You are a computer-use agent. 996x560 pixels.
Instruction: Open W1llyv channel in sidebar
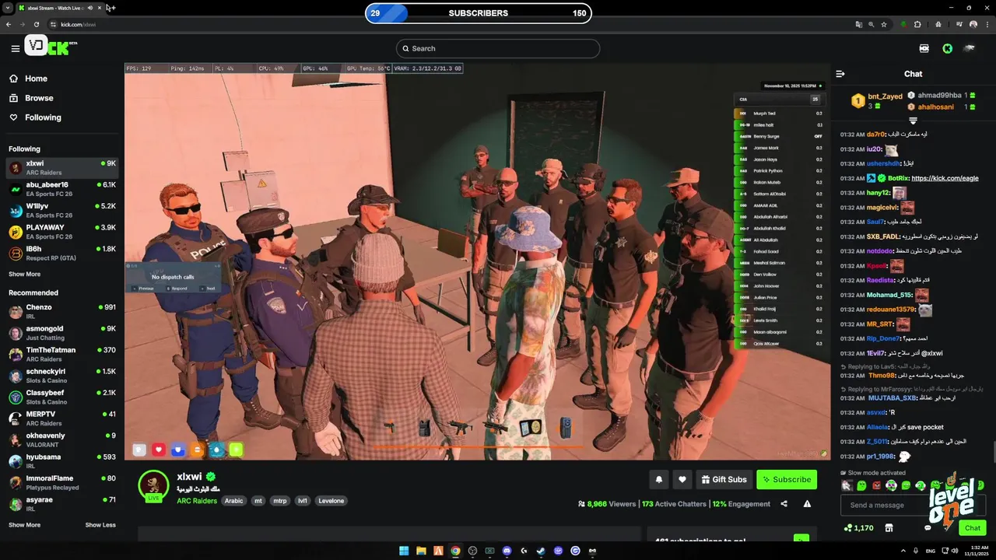coord(62,211)
